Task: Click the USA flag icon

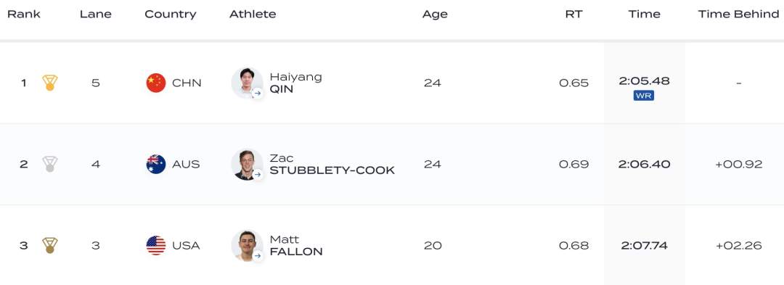Action: coord(156,246)
